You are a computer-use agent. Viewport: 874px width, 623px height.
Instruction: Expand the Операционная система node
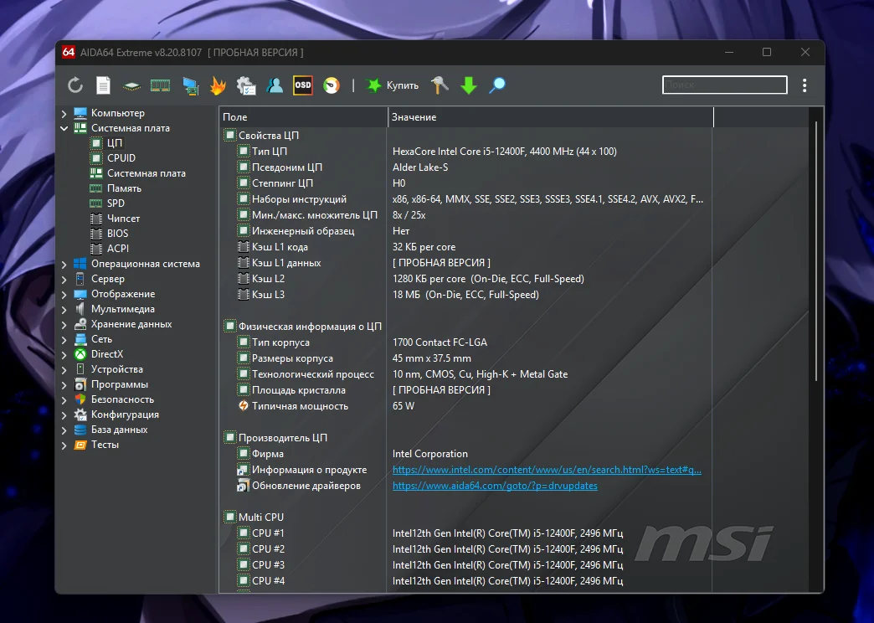click(x=64, y=264)
